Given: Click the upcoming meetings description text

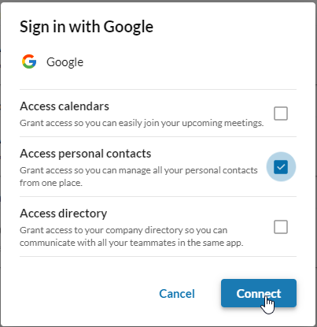Looking at the screenshot, I should (142, 123).
